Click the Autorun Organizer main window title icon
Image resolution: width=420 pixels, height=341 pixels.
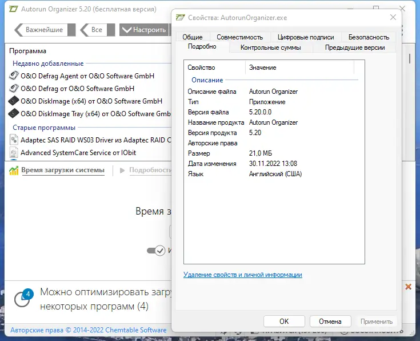[x=13, y=9]
